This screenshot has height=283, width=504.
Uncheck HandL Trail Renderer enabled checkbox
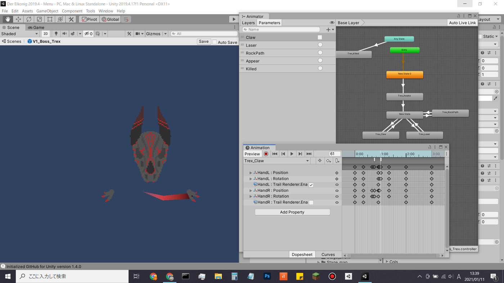tap(311, 185)
